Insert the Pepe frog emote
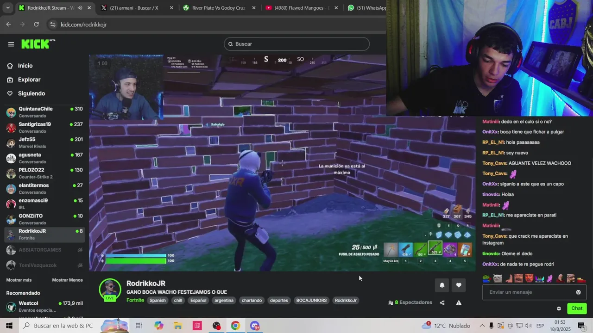This screenshot has width=593, height=333. [x=486, y=278]
